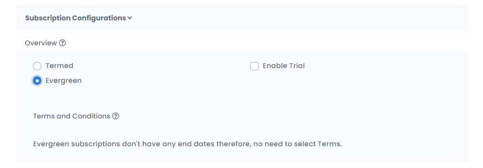The height and width of the screenshot is (168, 483).
Task: Toggle the Subscription Configurations section dropdown arrow
Action: pos(130,18)
